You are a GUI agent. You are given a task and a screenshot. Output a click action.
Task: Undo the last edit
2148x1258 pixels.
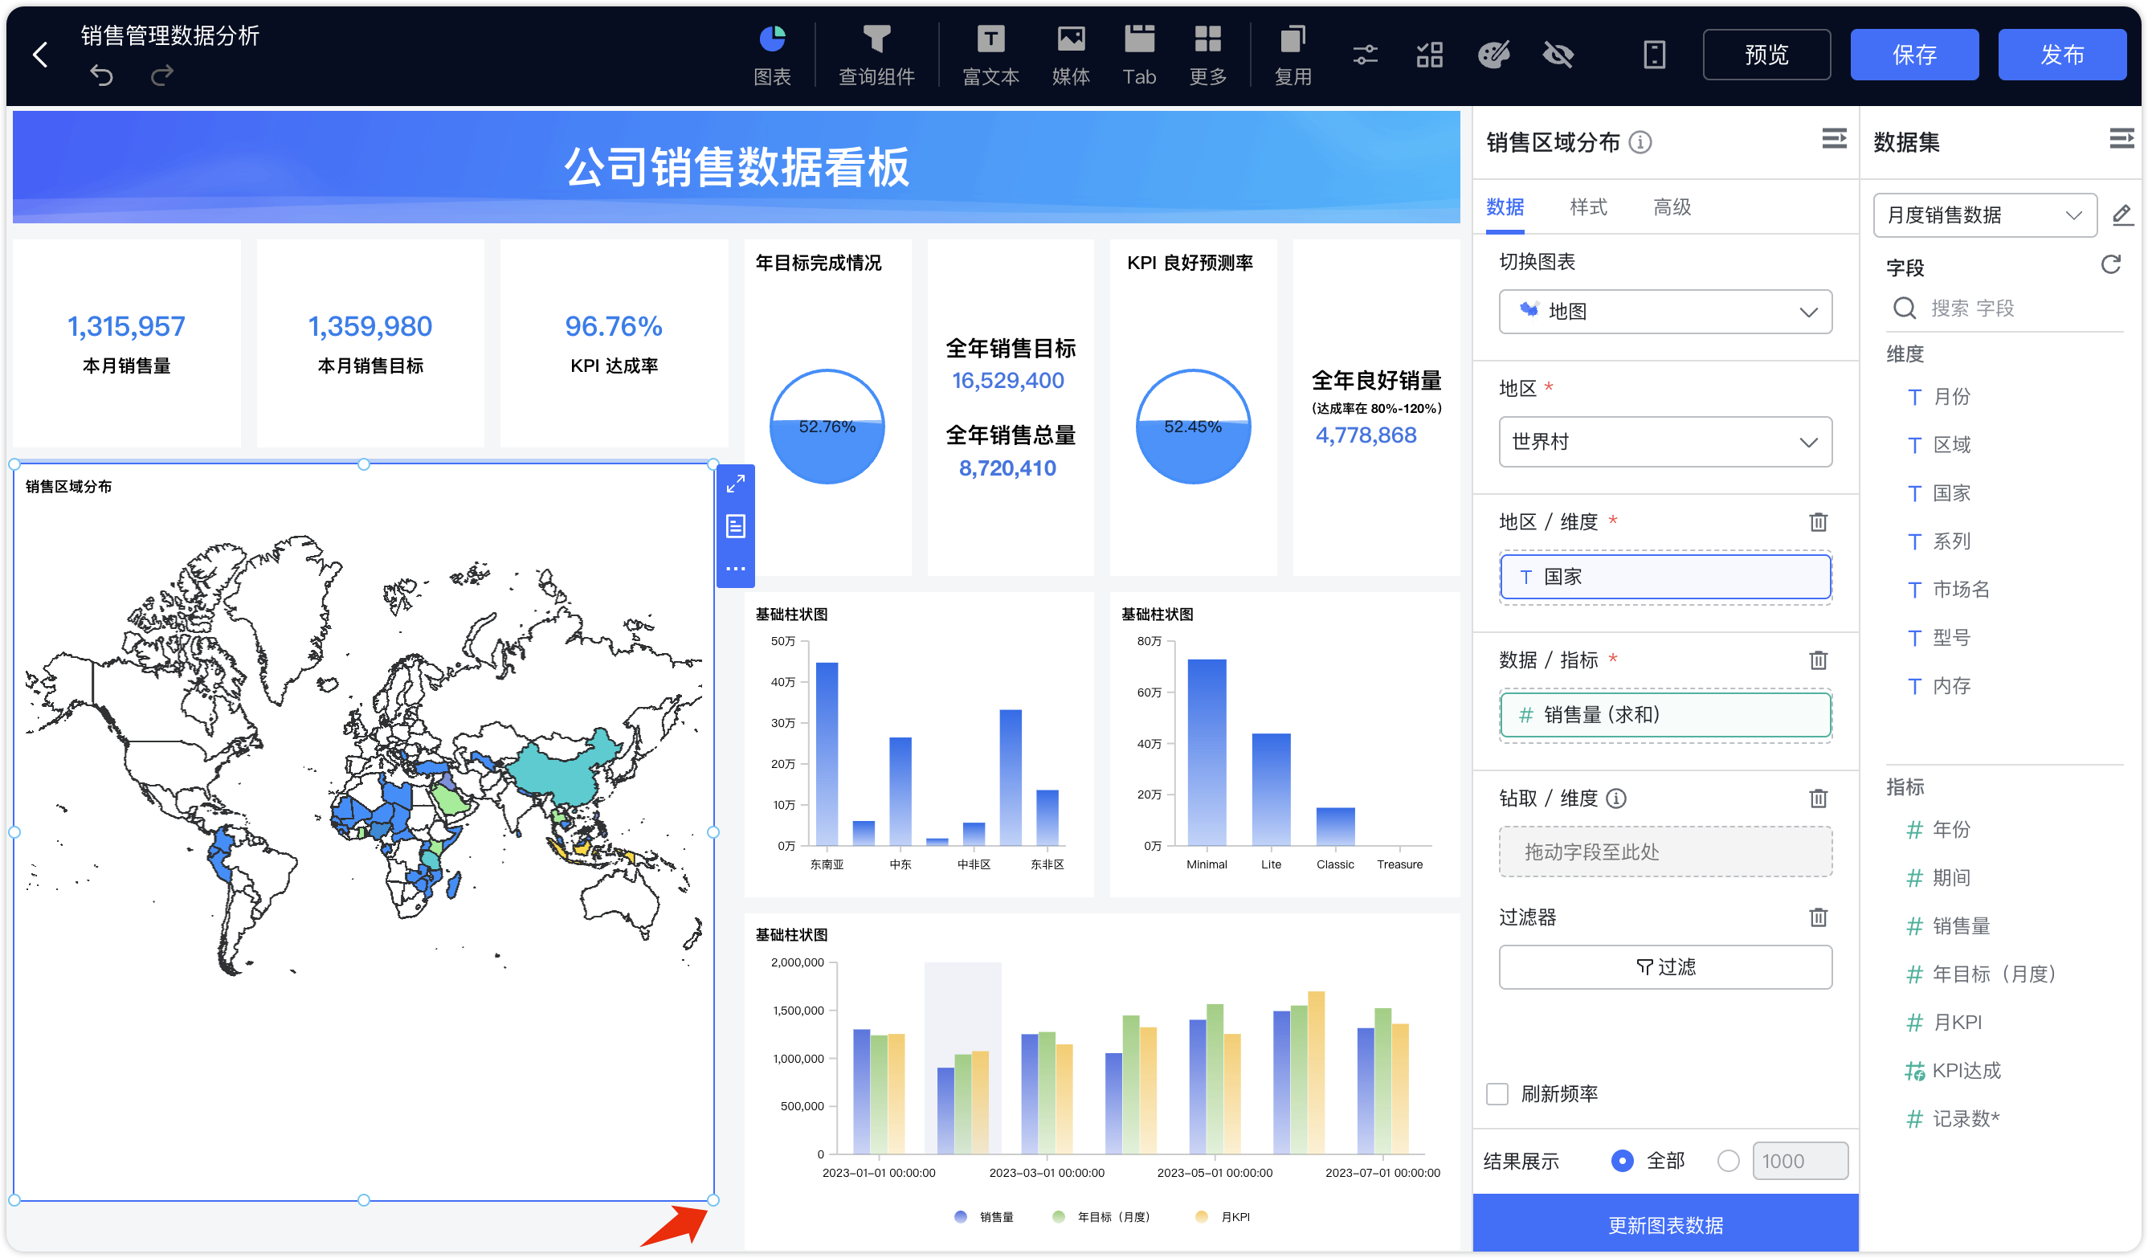(101, 76)
